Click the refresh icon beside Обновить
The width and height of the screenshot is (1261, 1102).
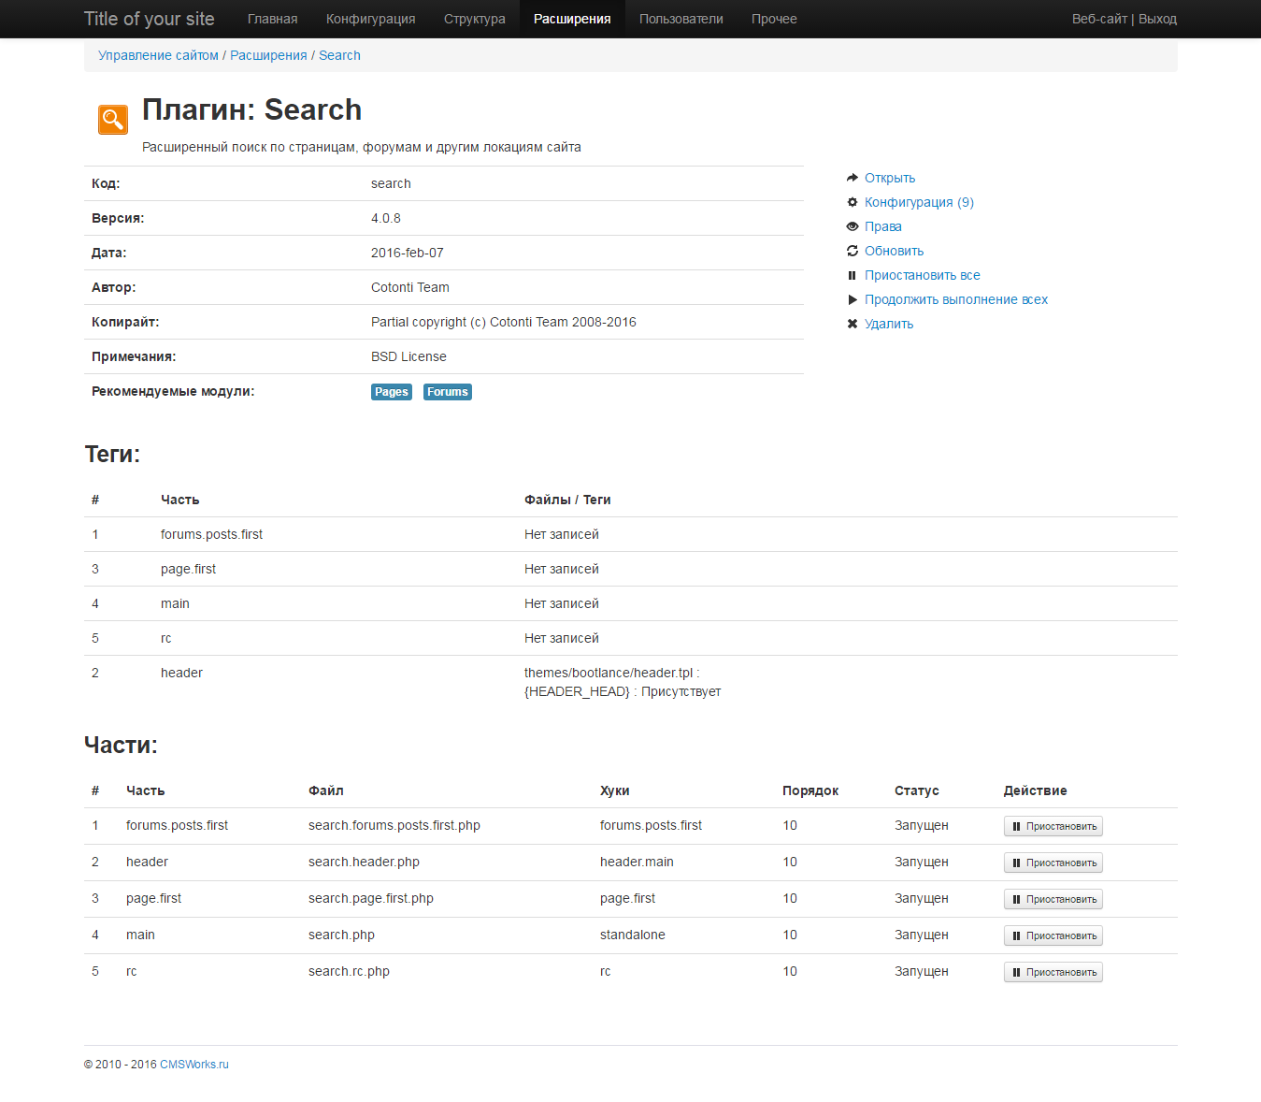[852, 251]
